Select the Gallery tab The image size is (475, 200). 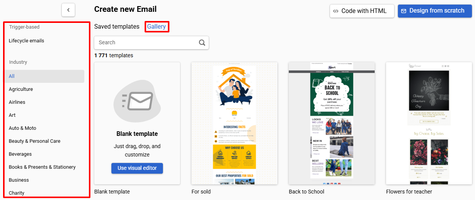[x=156, y=27]
